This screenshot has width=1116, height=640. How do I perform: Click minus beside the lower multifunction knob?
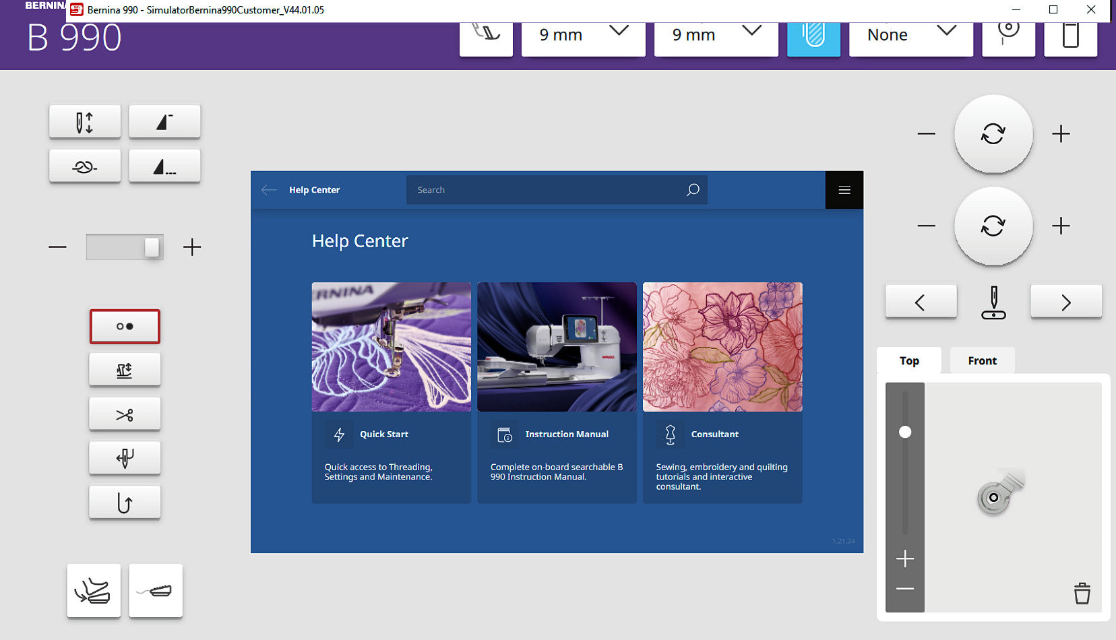click(x=927, y=226)
